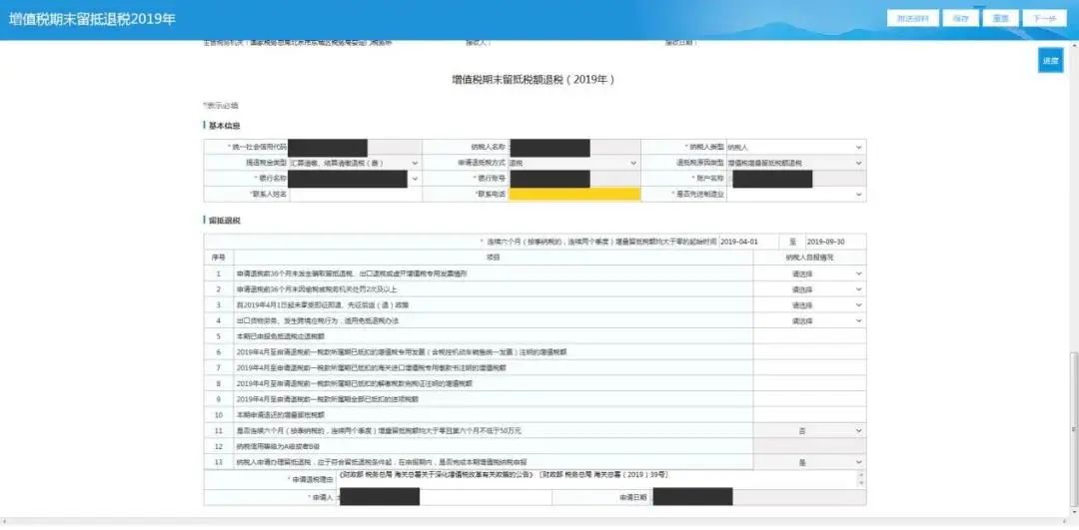The height and width of the screenshot is (530, 1079).
Task: Click the 附送资料 button in header
Action: [912, 19]
